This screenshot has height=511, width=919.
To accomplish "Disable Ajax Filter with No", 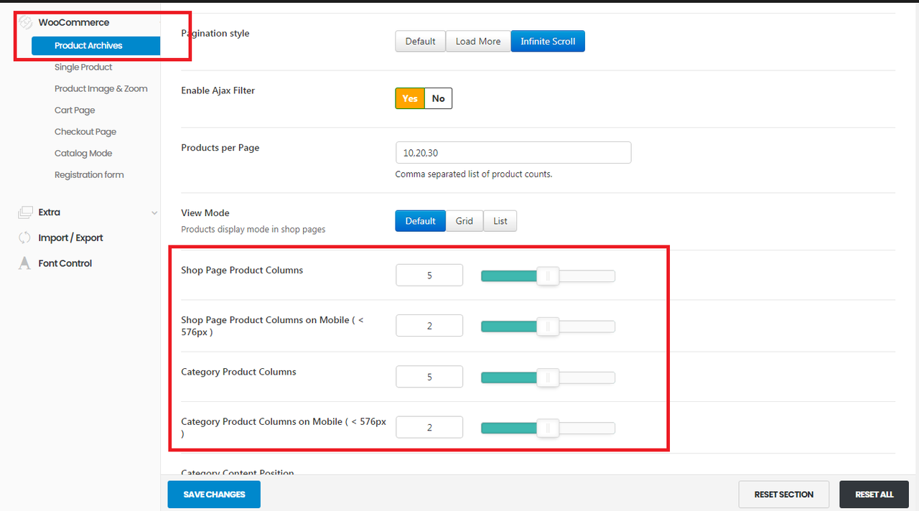I will pos(438,98).
